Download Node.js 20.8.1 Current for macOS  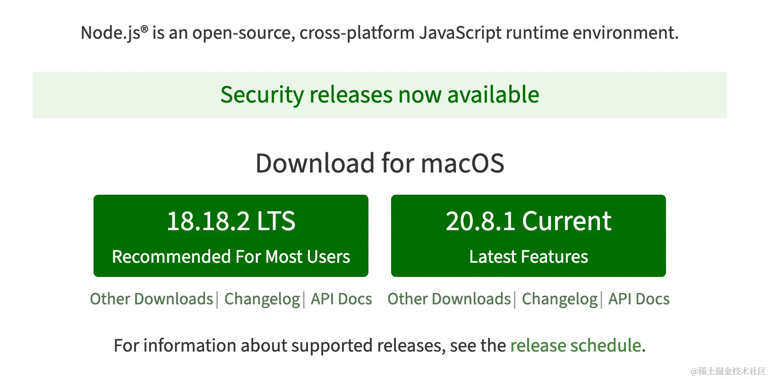pos(529,235)
